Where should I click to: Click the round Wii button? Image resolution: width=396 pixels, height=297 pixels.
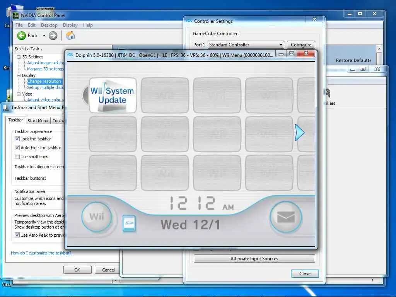(97, 217)
